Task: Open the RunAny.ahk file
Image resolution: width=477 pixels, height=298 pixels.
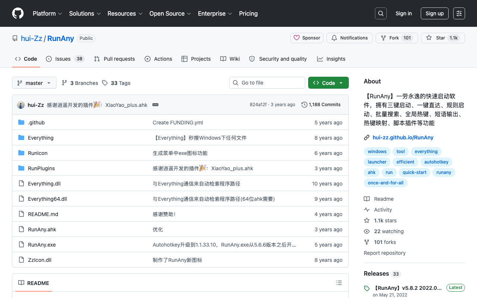Action: tap(42, 229)
